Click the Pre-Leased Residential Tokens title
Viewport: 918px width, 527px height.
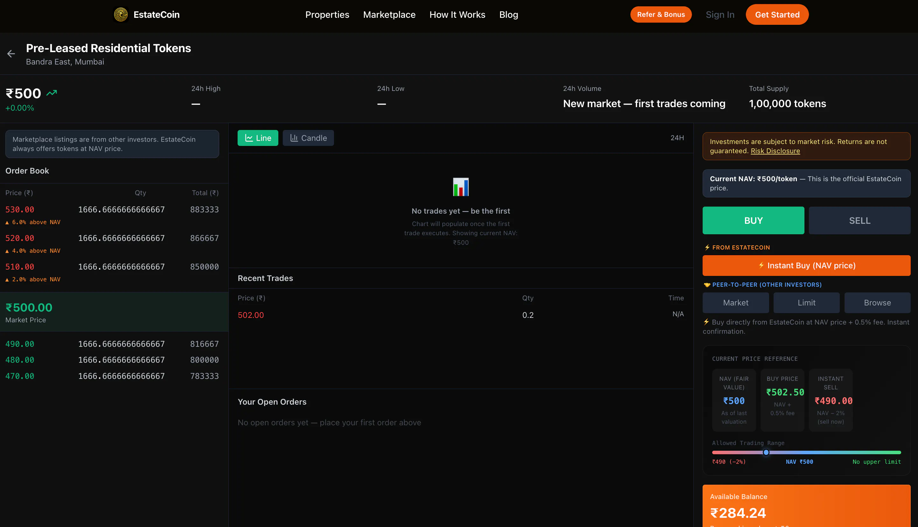point(108,48)
